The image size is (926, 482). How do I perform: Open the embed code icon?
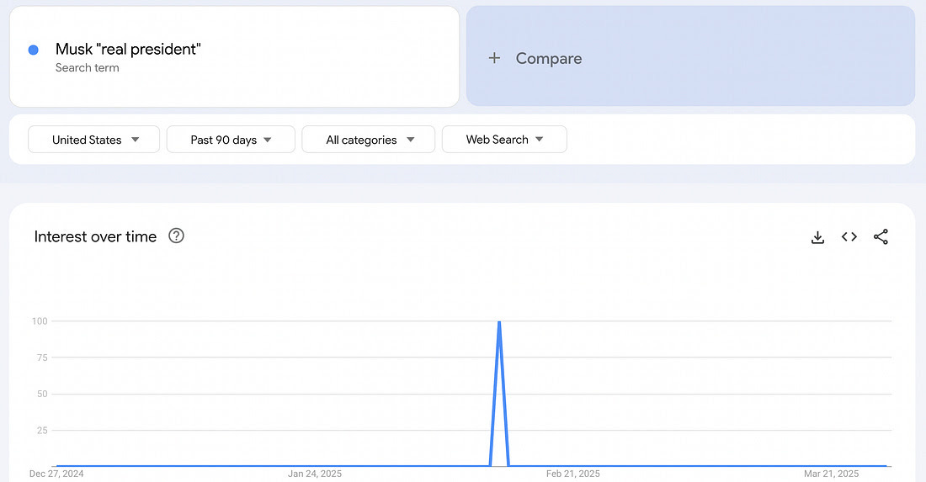849,236
